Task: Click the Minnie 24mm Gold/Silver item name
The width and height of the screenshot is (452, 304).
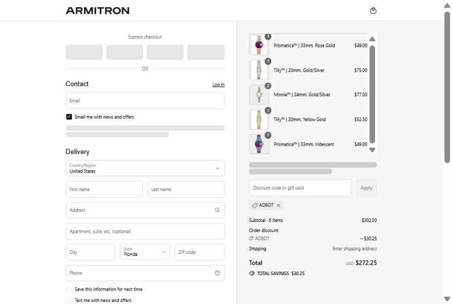Action: (x=302, y=95)
